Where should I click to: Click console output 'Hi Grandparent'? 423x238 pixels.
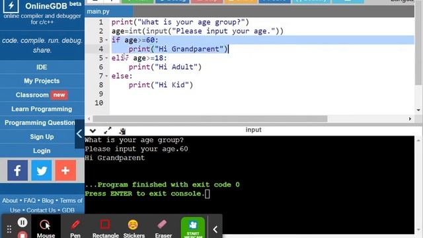(114, 158)
